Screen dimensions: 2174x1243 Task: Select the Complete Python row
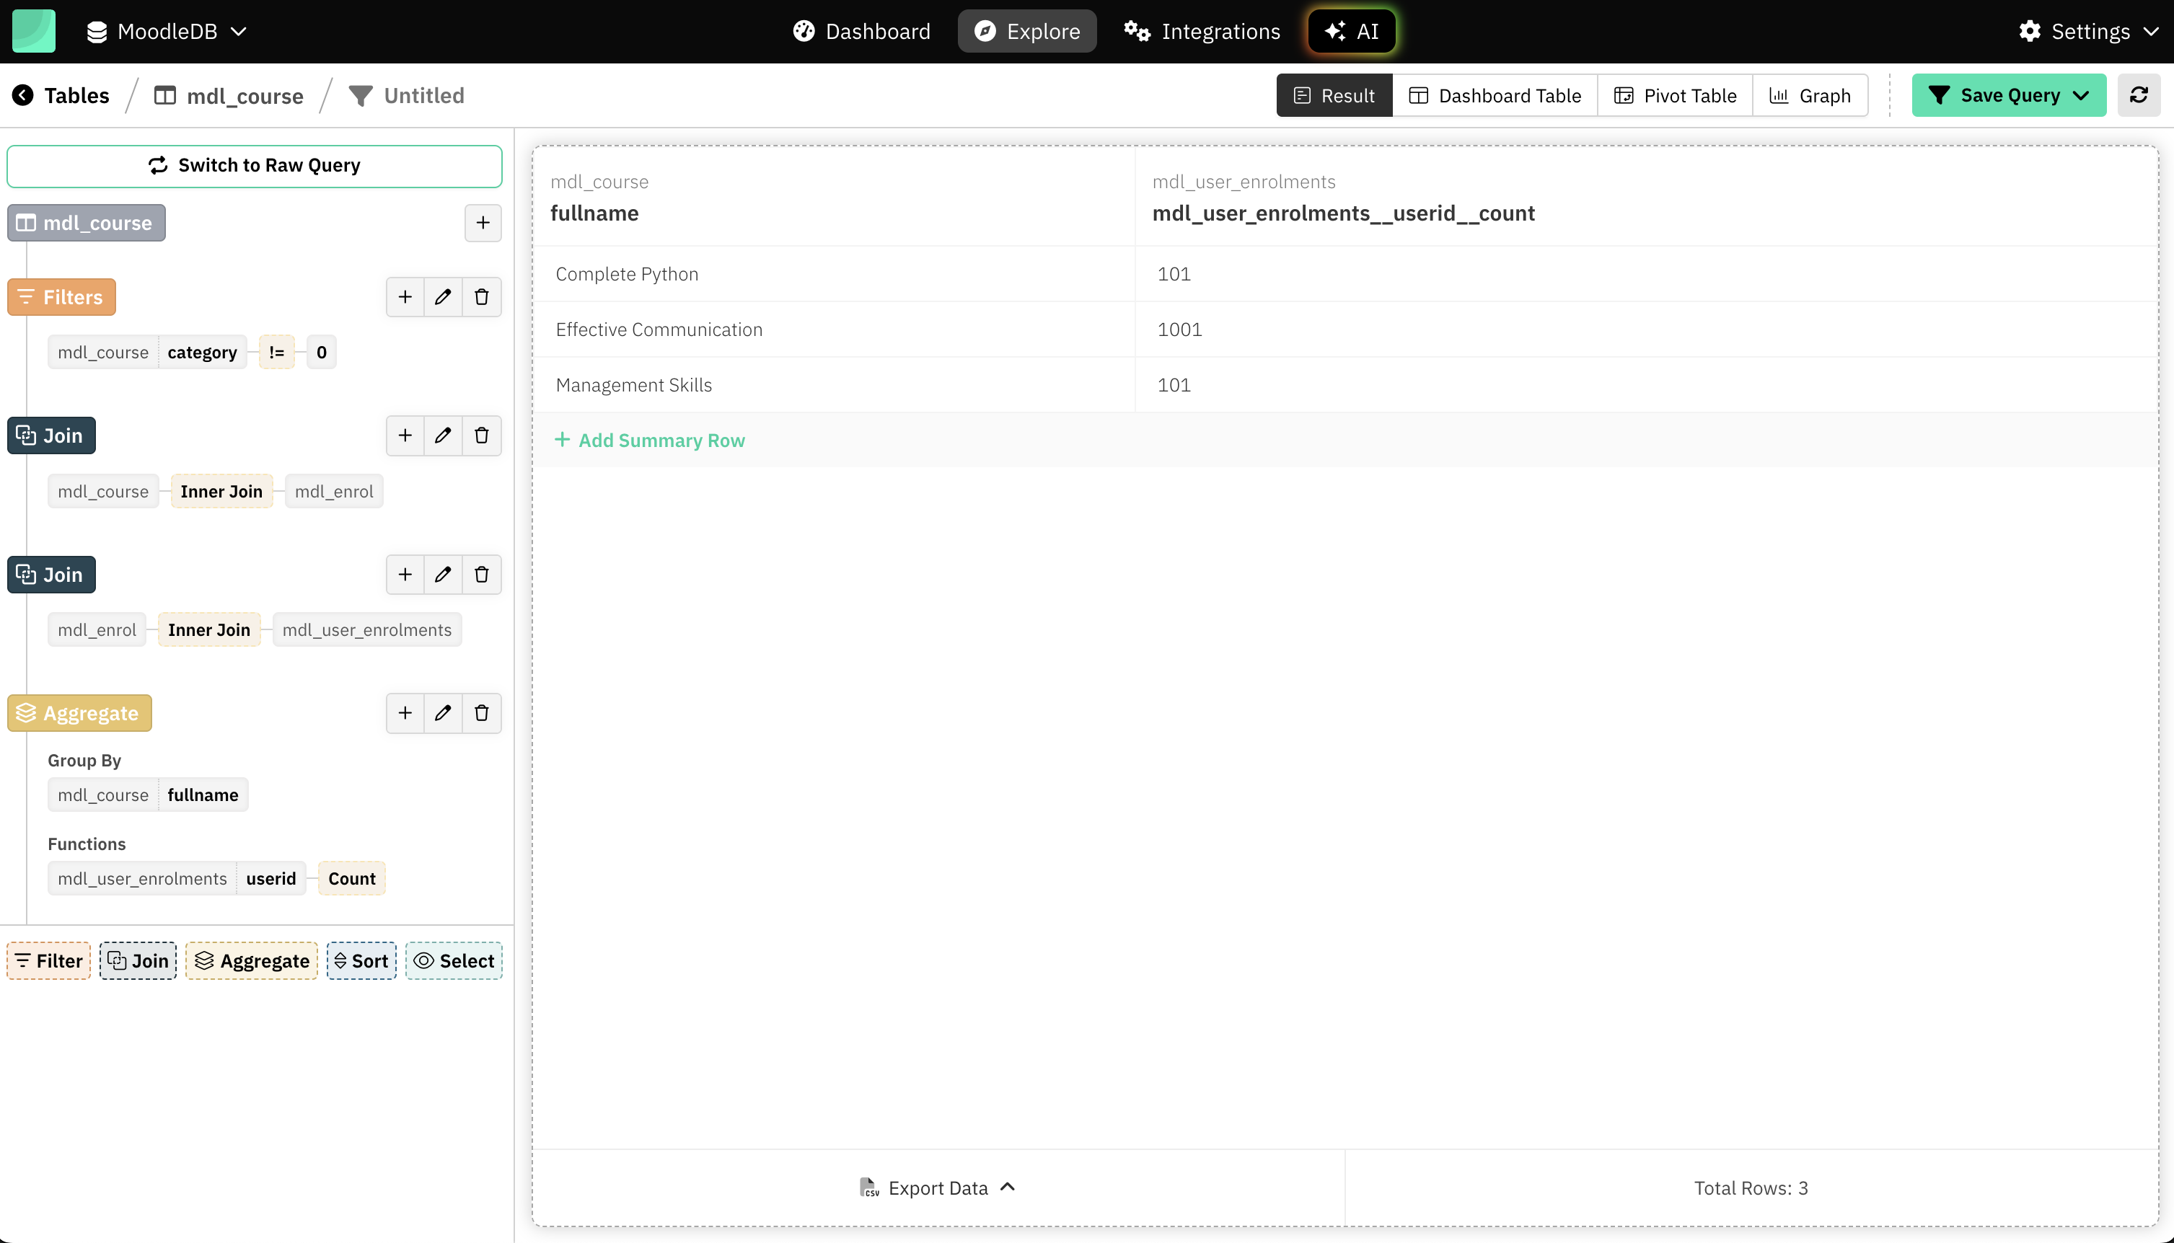pos(1346,274)
